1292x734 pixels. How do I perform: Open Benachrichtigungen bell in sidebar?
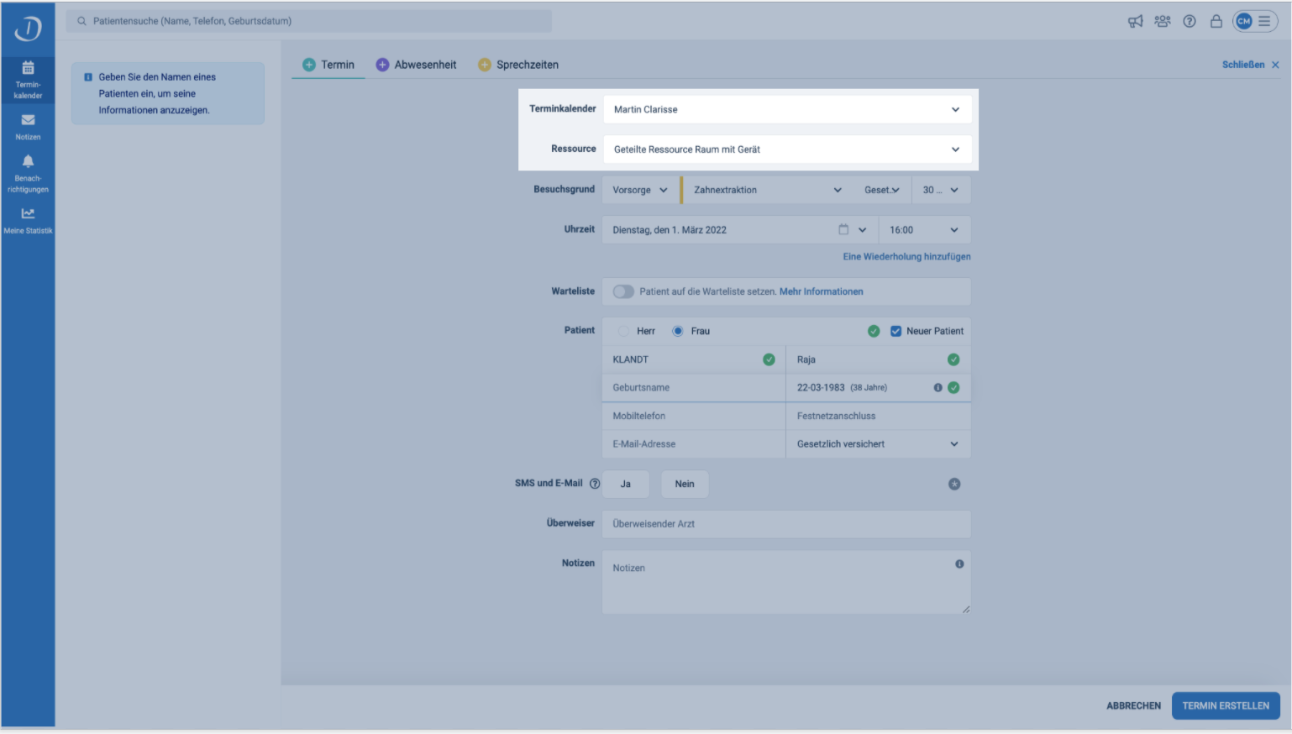28,174
